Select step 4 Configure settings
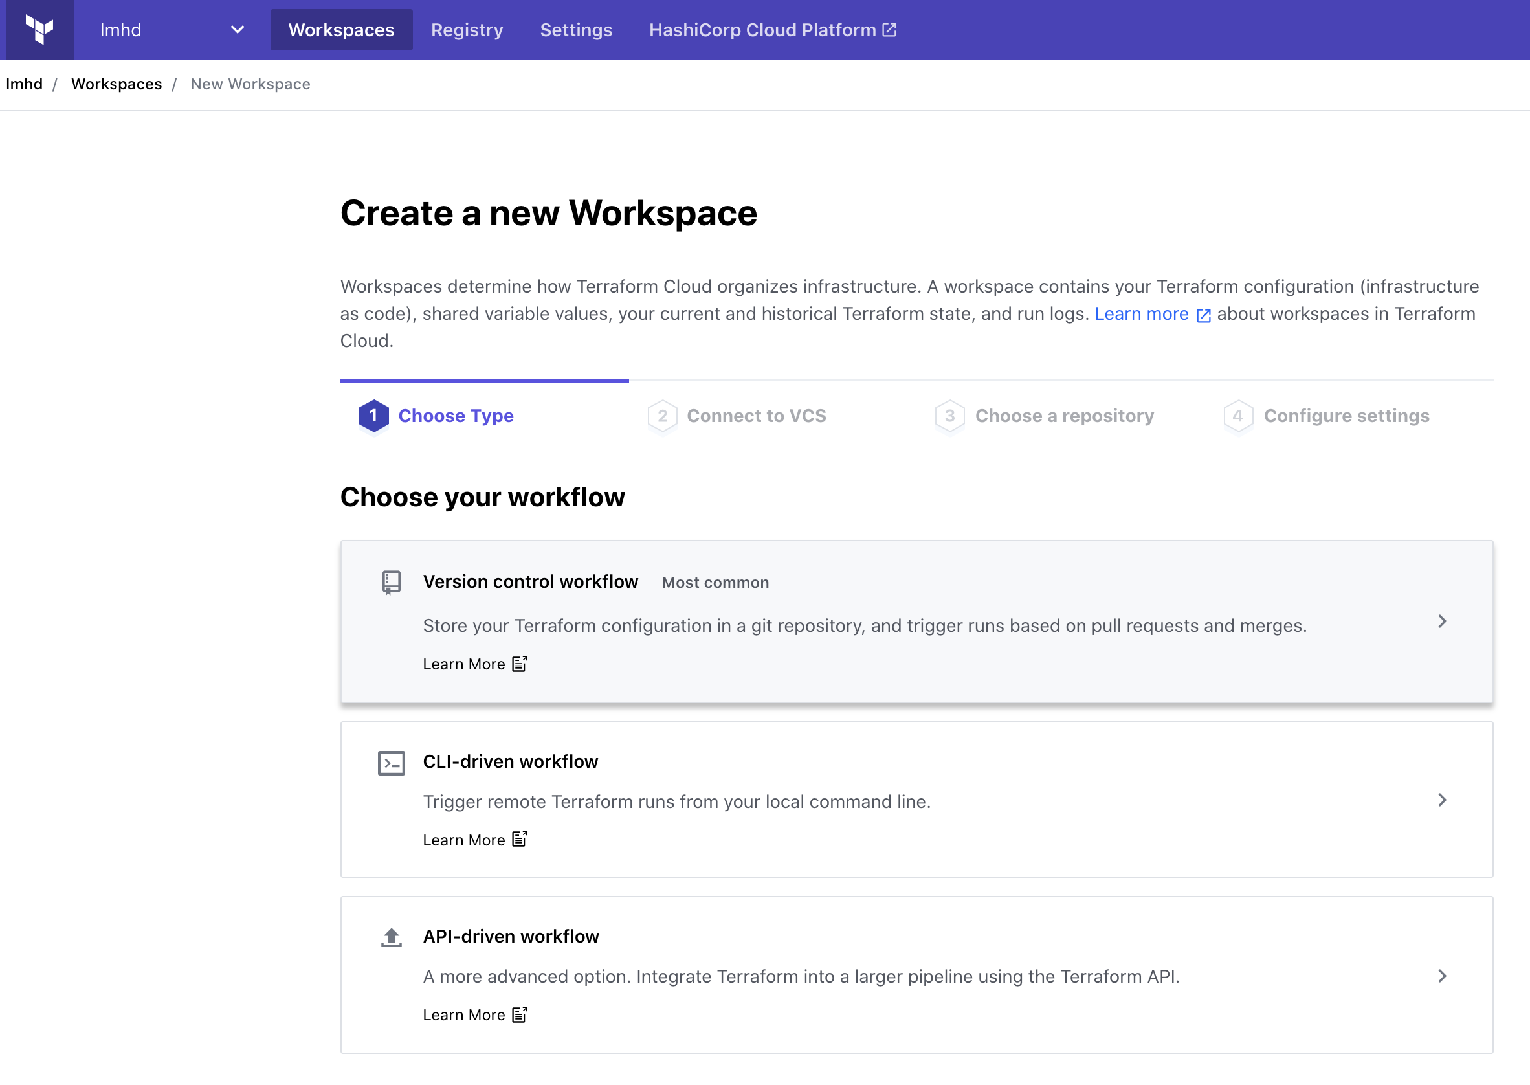1530x1085 pixels. point(1346,416)
